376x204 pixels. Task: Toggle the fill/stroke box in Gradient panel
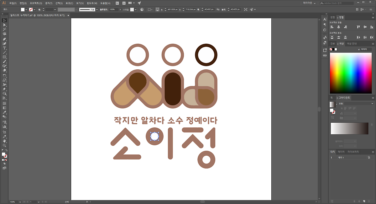pos(332,111)
